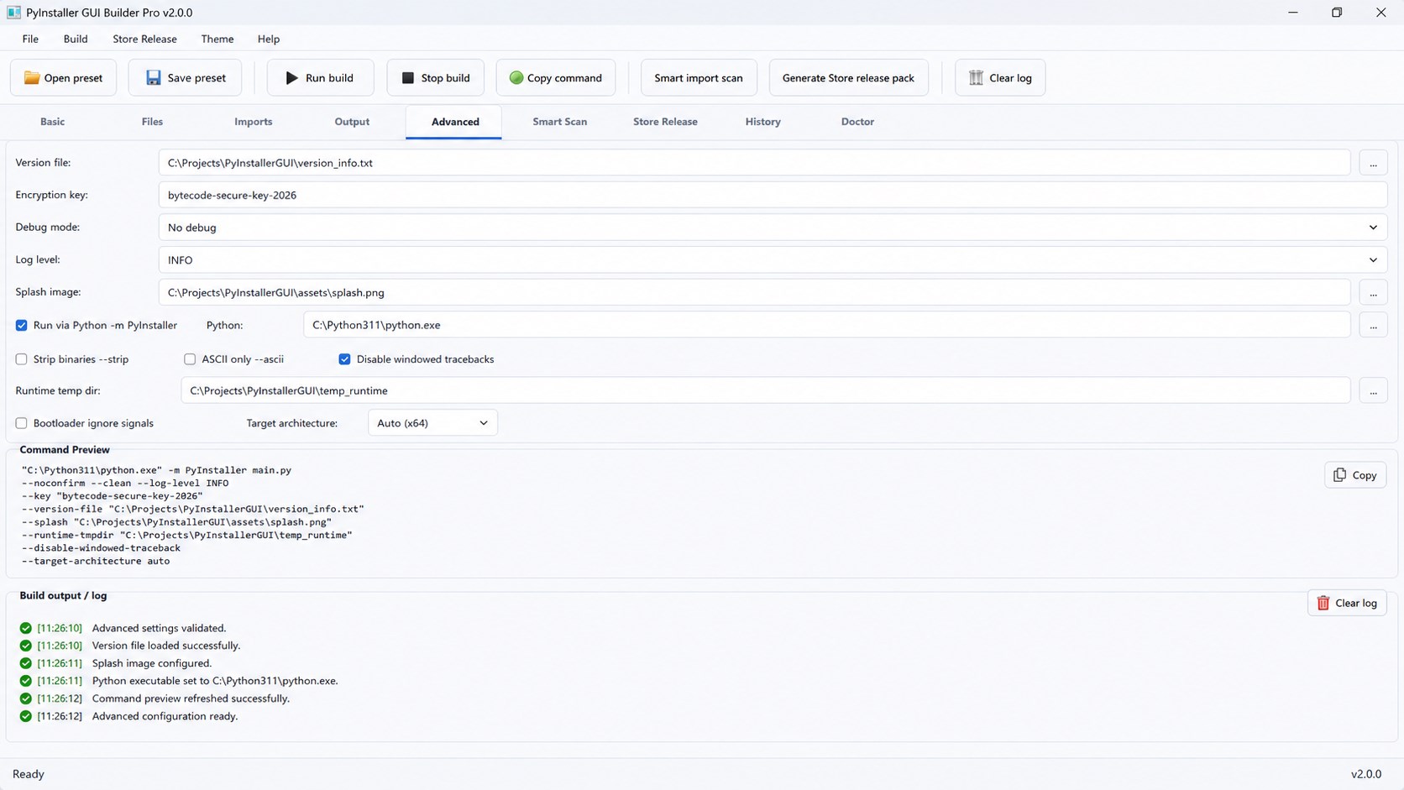Click the Python path field
This screenshot has width=1404, height=790.
(827, 326)
